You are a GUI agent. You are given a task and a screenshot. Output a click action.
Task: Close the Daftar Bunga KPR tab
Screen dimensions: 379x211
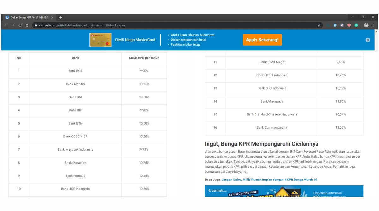pyautogui.click(x=52, y=17)
